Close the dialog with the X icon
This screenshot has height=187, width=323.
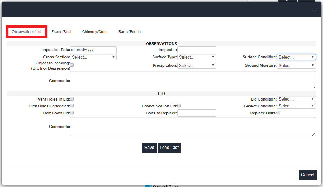point(314,10)
